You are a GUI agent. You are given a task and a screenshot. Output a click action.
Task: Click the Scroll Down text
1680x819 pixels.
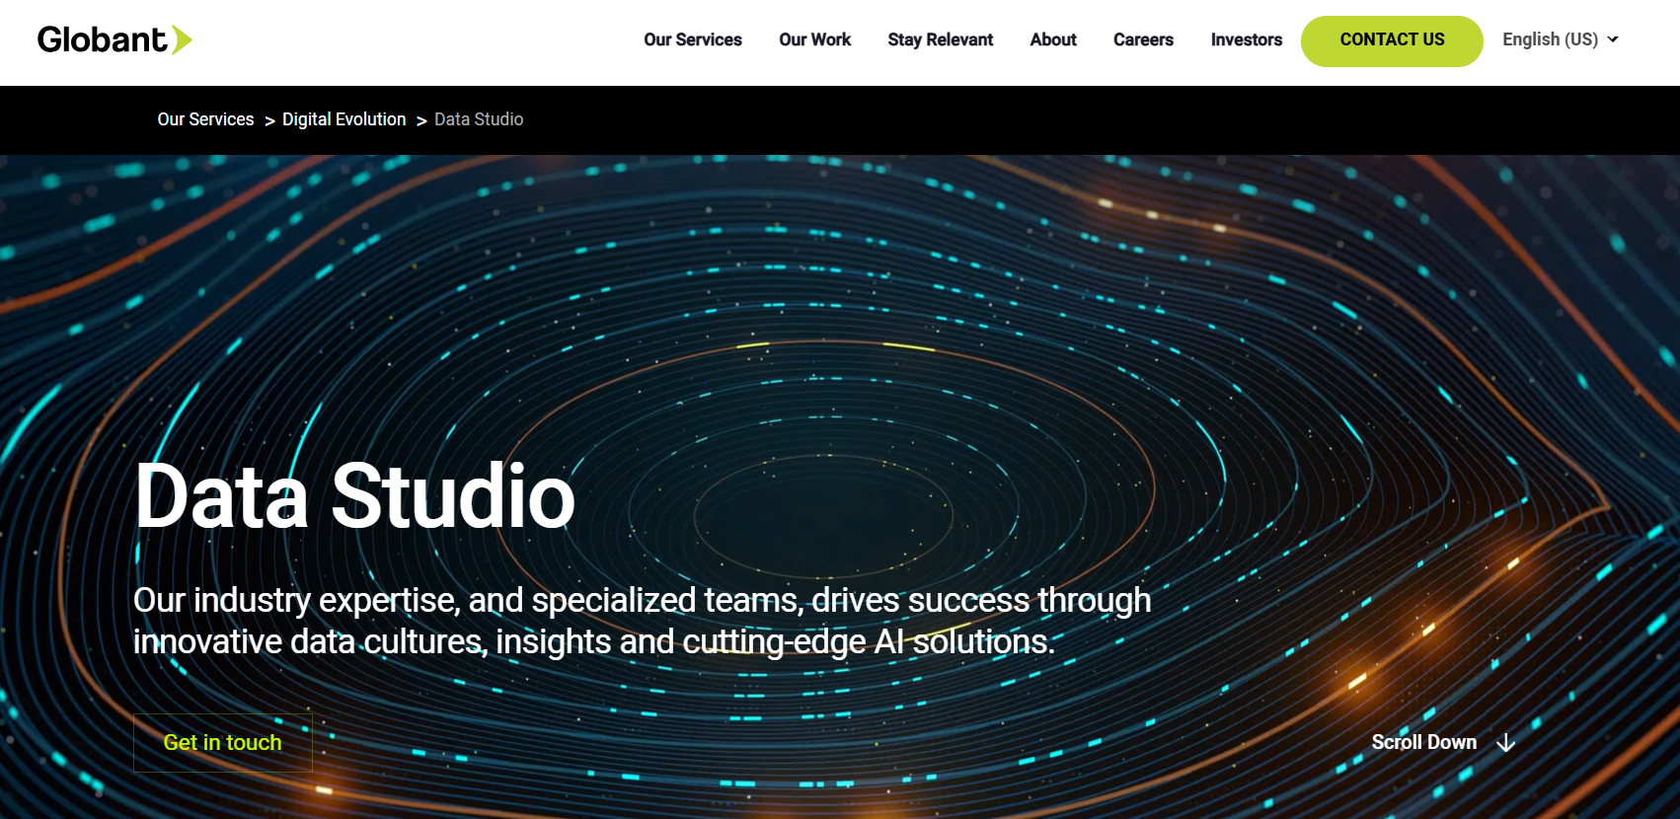(1424, 742)
